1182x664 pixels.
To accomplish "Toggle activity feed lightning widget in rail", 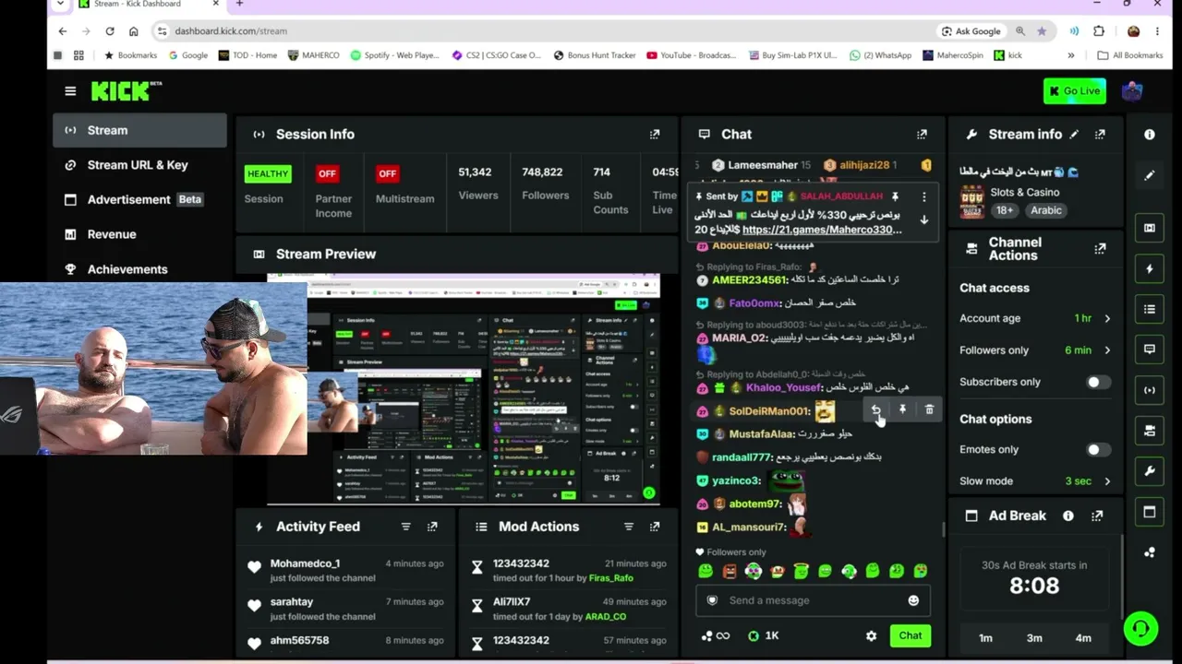I will (1150, 269).
